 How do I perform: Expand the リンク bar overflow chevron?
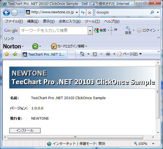point(158,37)
